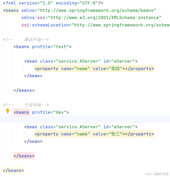
Task: Click bean aServer tag under text profile
Action: coord(81,61)
